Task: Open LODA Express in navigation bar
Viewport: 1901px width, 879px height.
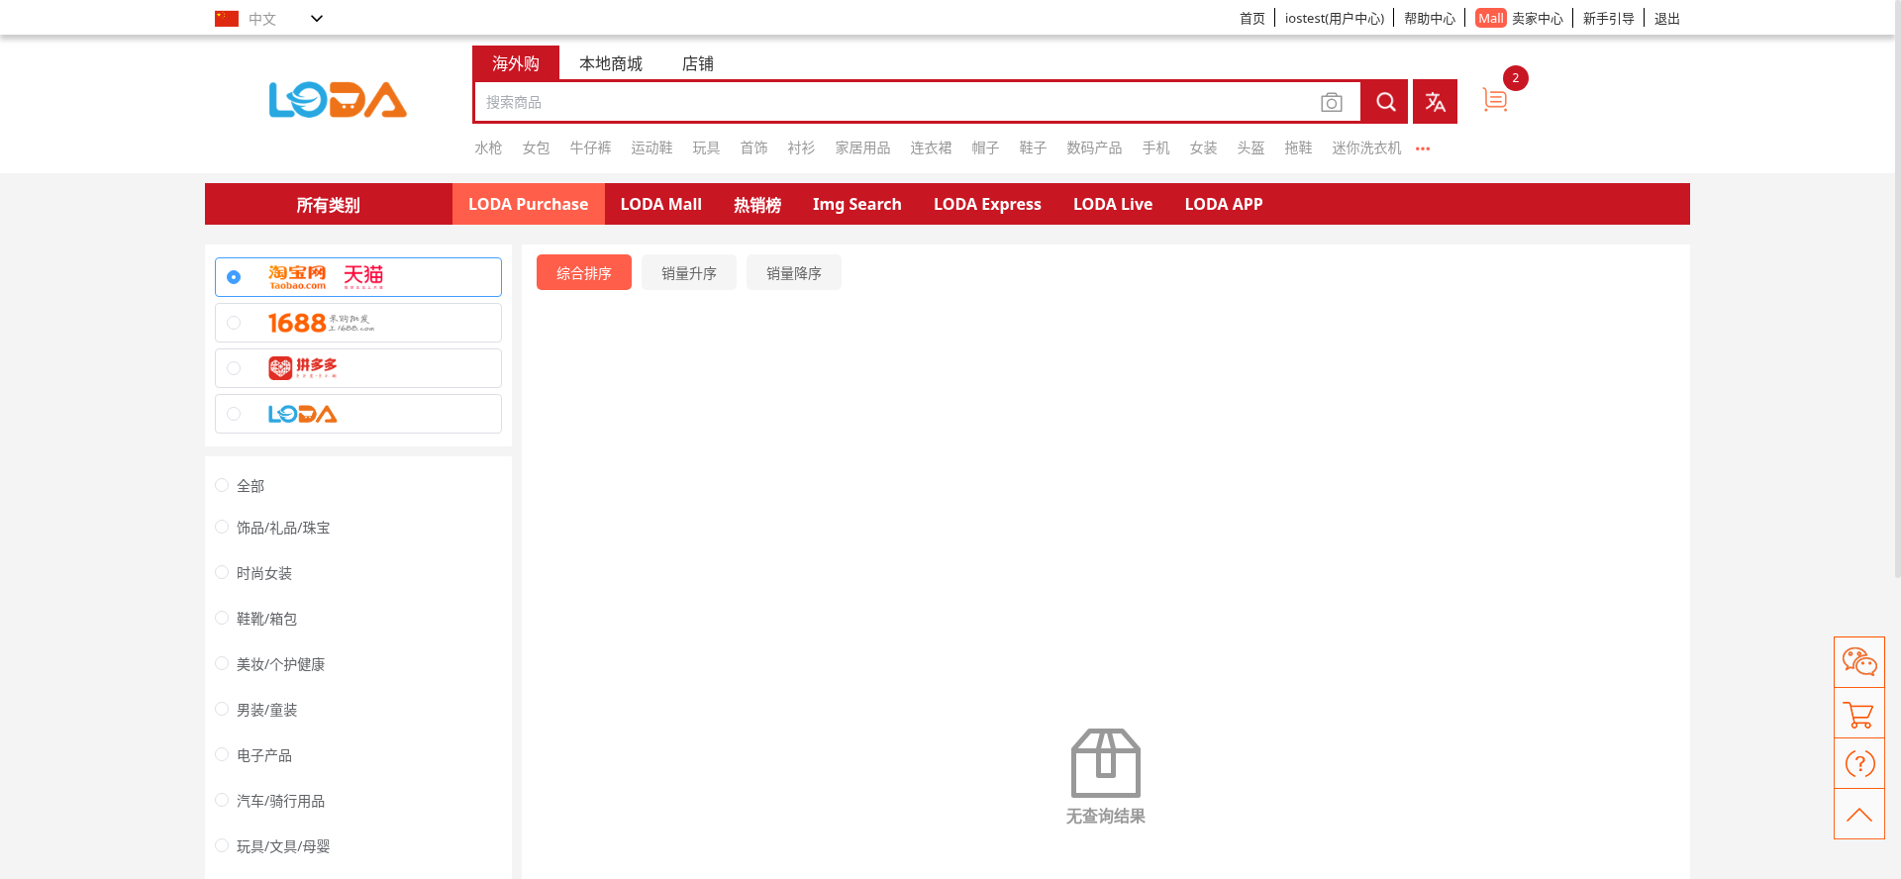Action: (986, 205)
